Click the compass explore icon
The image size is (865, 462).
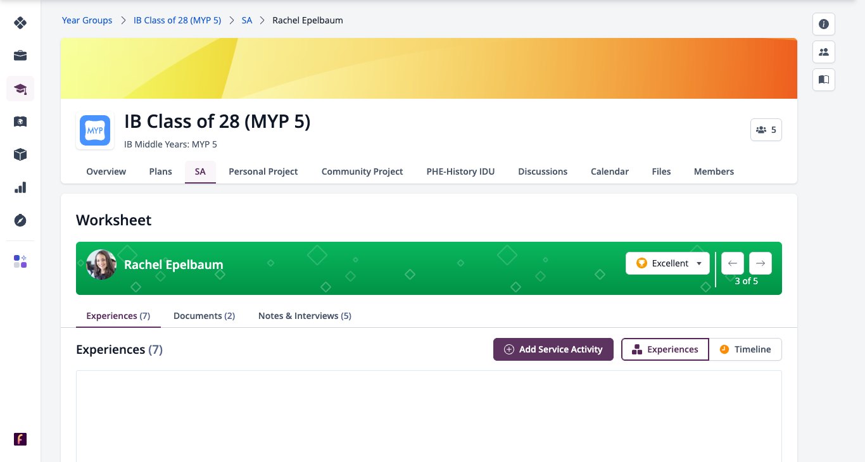coord(20,220)
